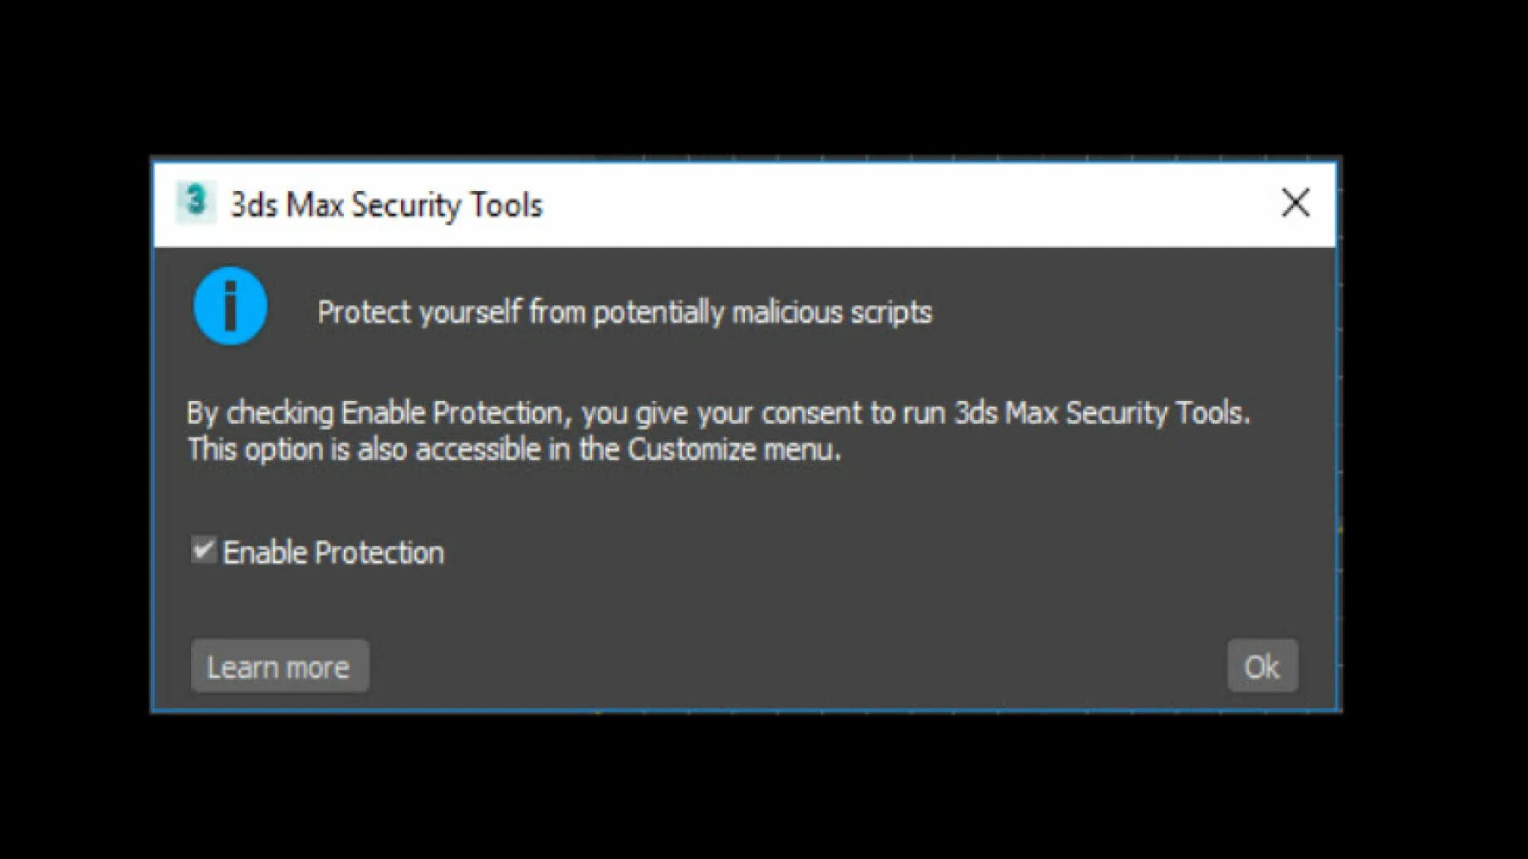Image resolution: width=1528 pixels, height=859 pixels.
Task: Click the sentence about the Customize menu
Action: point(514,450)
